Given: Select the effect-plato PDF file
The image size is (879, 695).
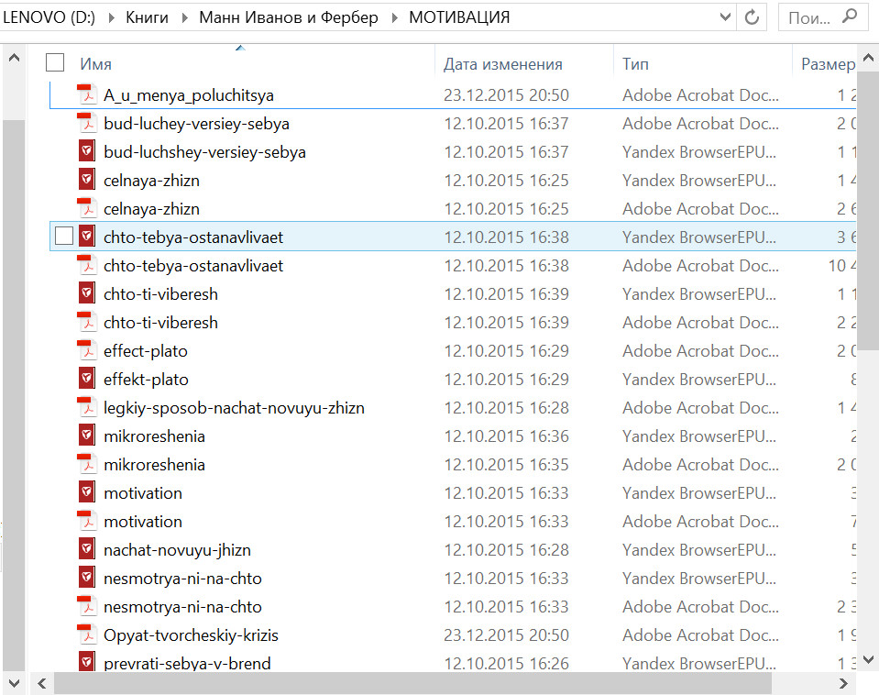Looking at the screenshot, I should 146,350.
